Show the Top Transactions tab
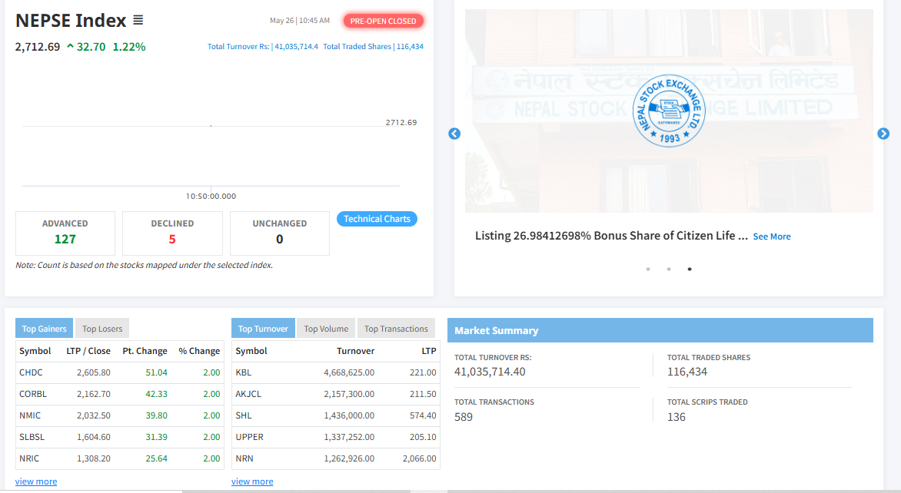 pos(396,329)
